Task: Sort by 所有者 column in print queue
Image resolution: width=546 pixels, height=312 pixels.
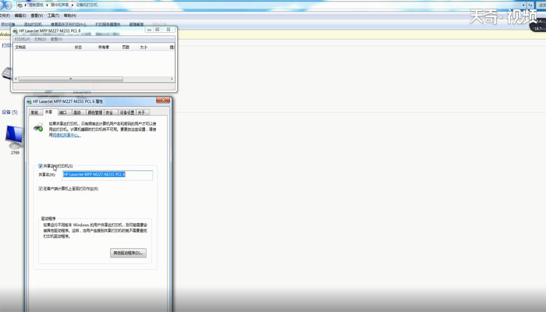Action: (104, 48)
